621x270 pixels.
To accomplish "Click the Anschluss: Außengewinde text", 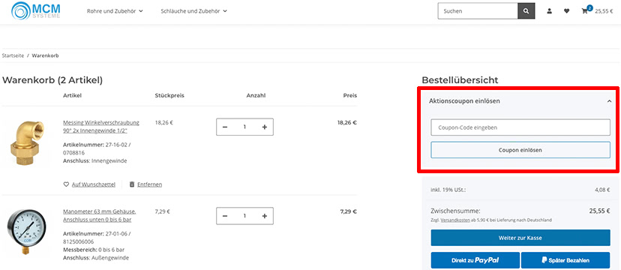I will point(96,258).
